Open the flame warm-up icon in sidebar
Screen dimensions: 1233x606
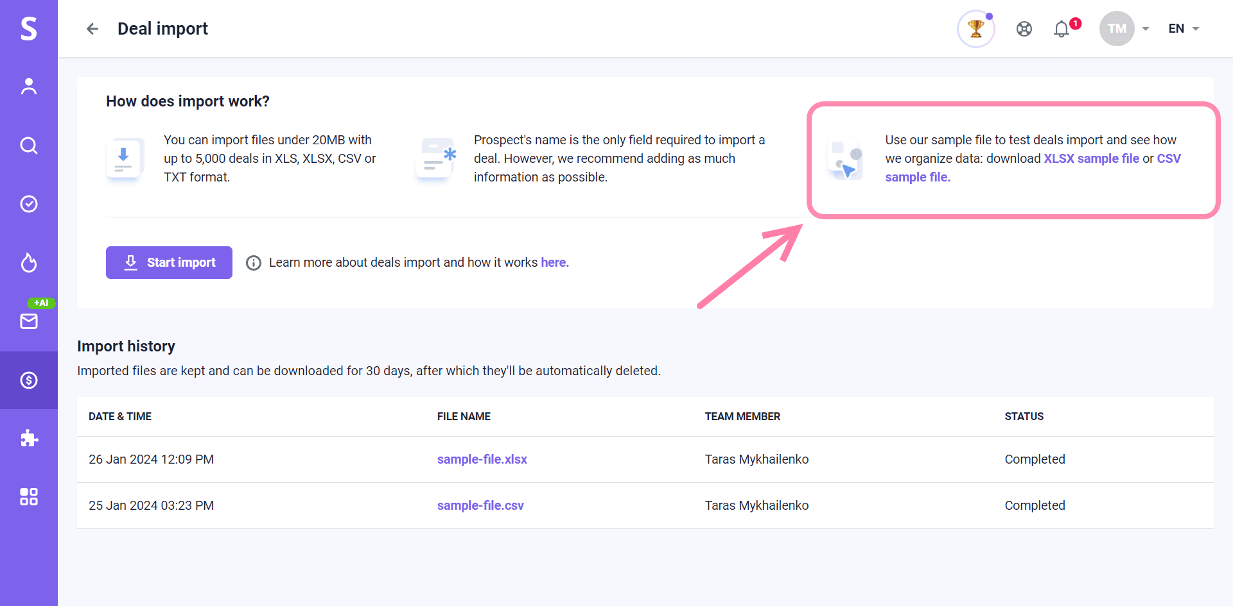tap(29, 262)
